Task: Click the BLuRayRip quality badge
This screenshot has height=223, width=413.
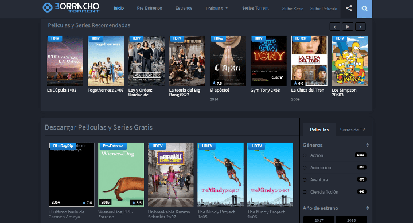Action: click(63, 146)
